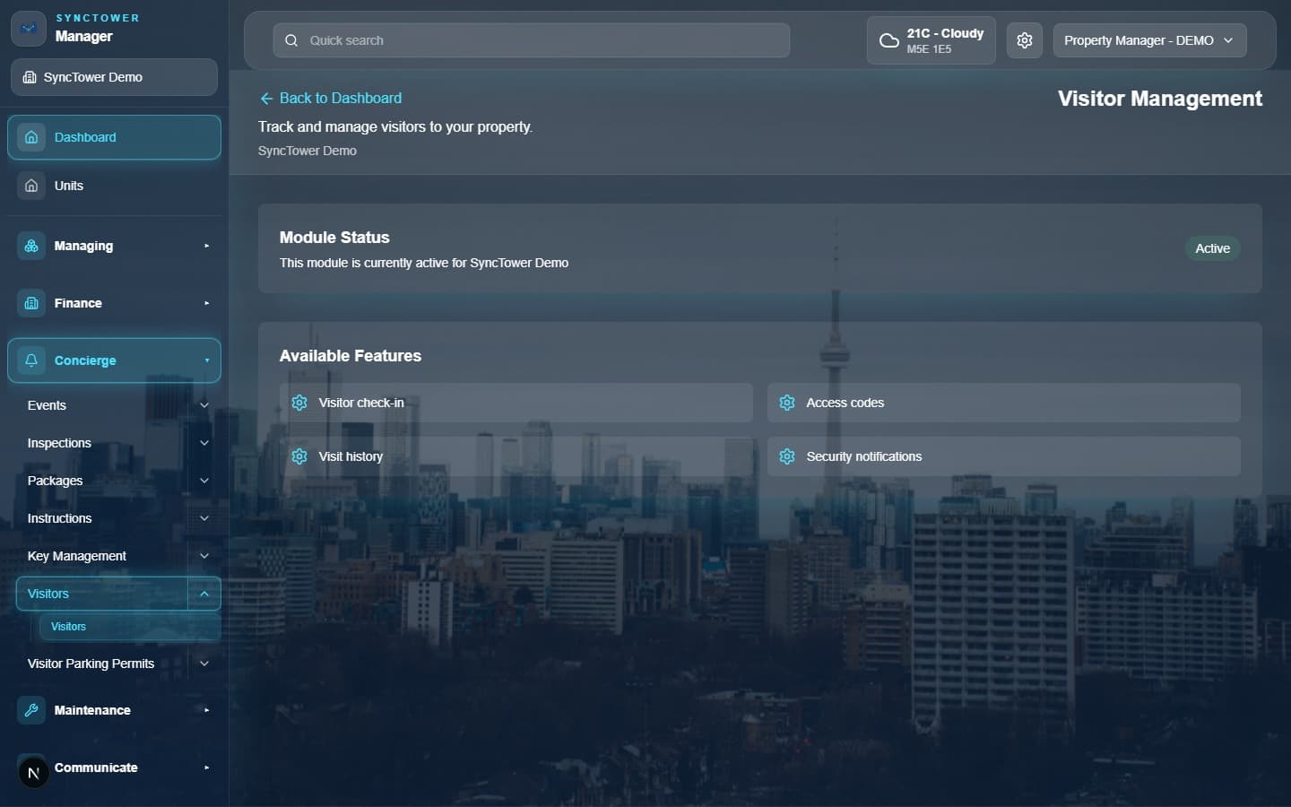Click the Concierge bell icon
This screenshot has height=807, width=1291.
[31, 360]
